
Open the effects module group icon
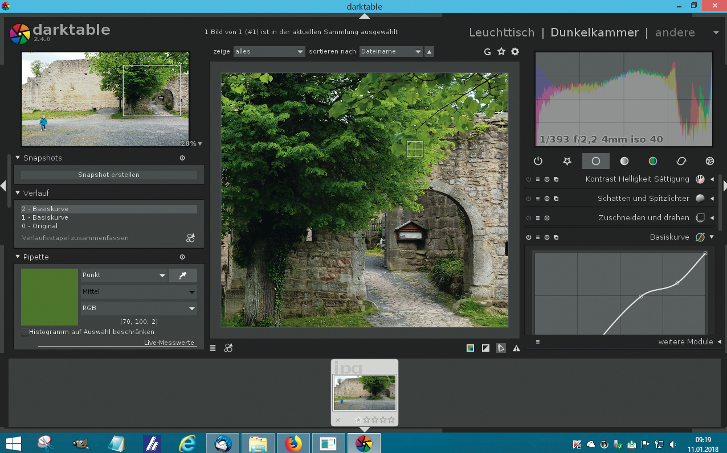tap(709, 161)
